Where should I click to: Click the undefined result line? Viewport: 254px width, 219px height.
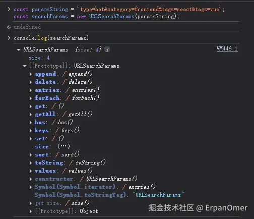pos(27,27)
